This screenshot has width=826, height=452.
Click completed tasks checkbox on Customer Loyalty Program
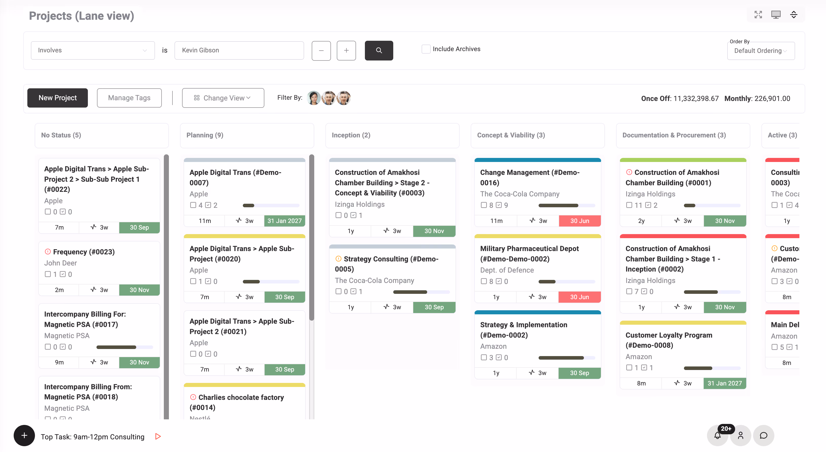point(644,367)
